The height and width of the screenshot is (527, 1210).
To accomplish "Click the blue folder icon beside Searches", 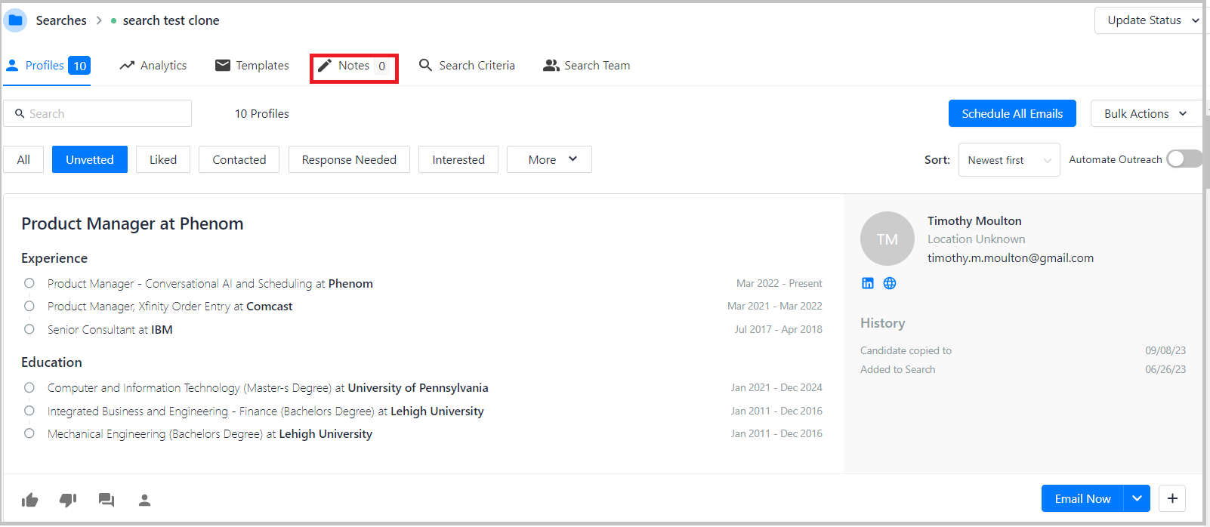I will coord(15,20).
